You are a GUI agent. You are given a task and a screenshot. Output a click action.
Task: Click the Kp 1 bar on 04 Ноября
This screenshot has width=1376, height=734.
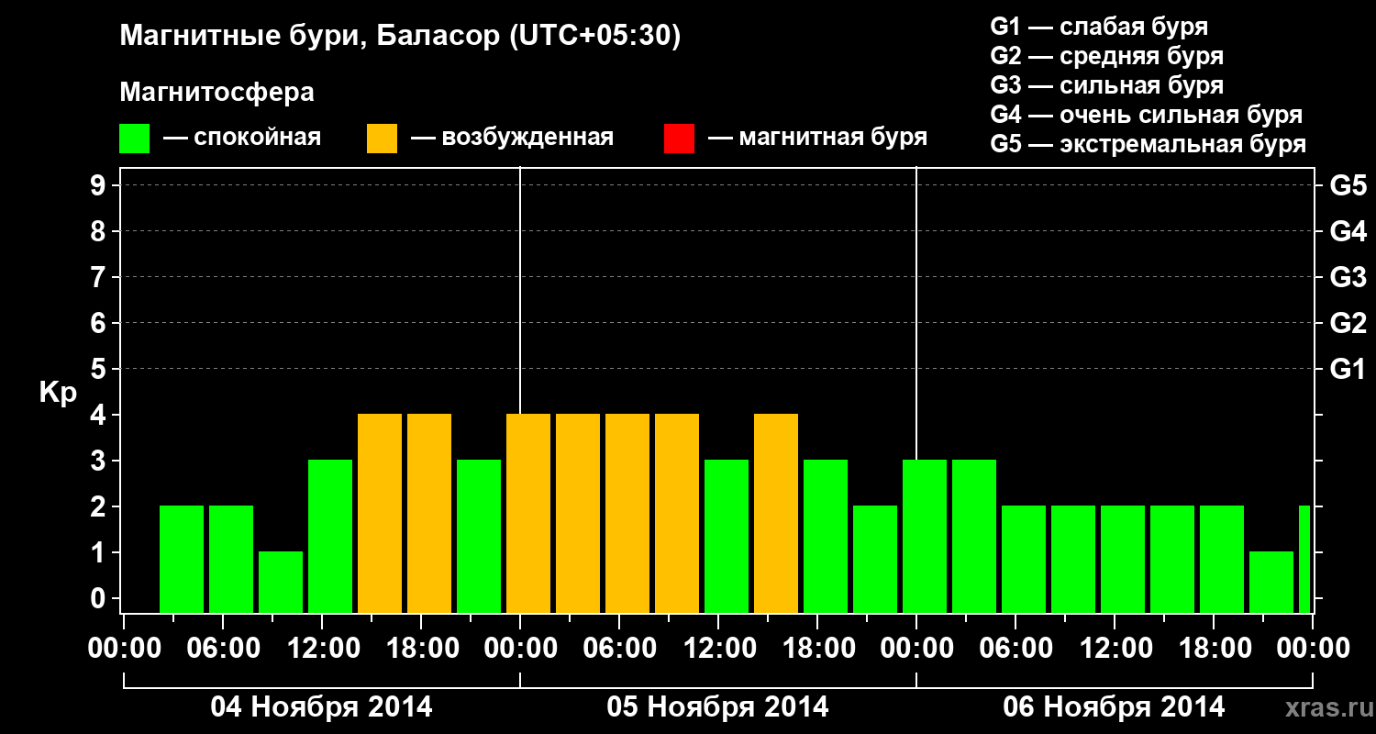[x=281, y=582]
